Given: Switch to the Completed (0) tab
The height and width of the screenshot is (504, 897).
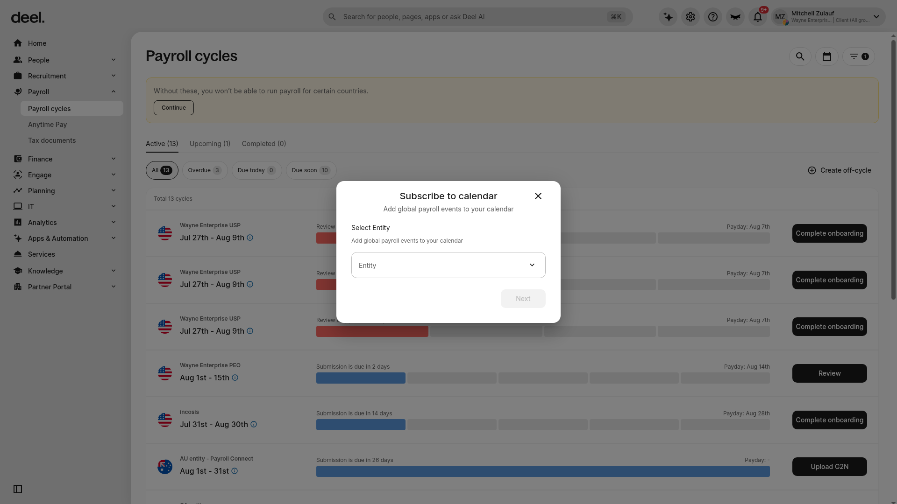Looking at the screenshot, I should [264, 144].
